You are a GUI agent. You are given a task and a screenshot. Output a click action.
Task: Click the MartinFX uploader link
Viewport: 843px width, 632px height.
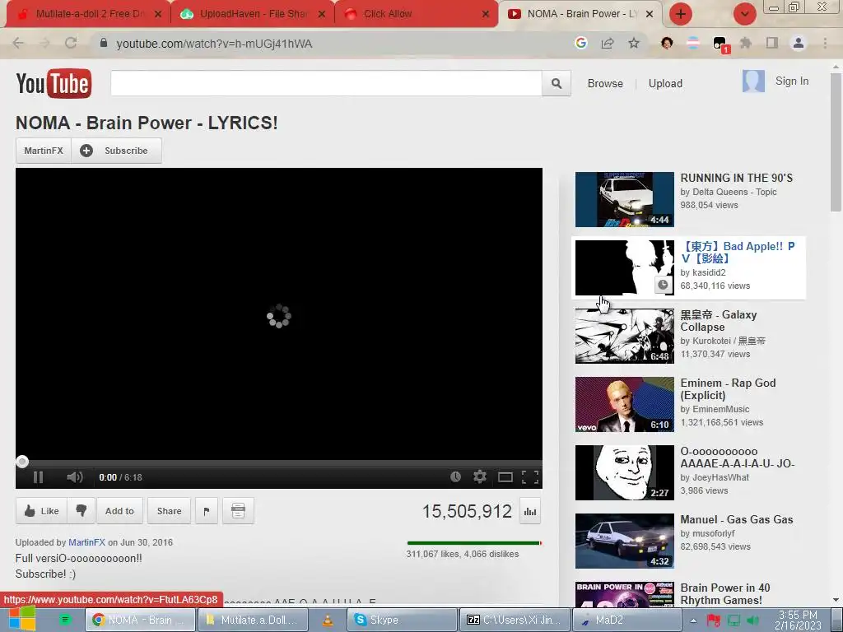click(86, 542)
